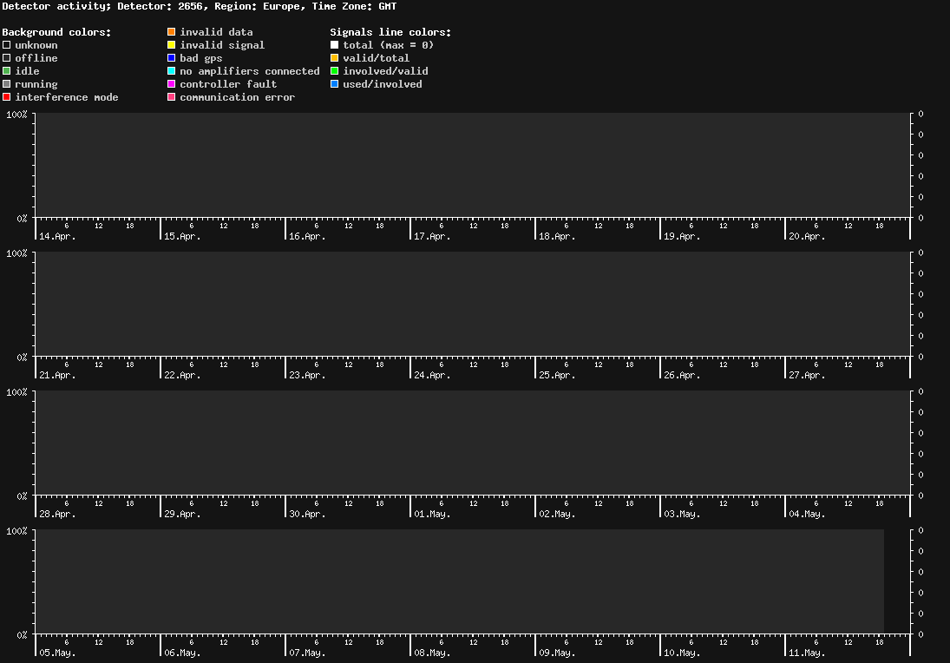The image size is (950, 663).
Task: Click the 21.Apr. date label
Action: (57, 375)
